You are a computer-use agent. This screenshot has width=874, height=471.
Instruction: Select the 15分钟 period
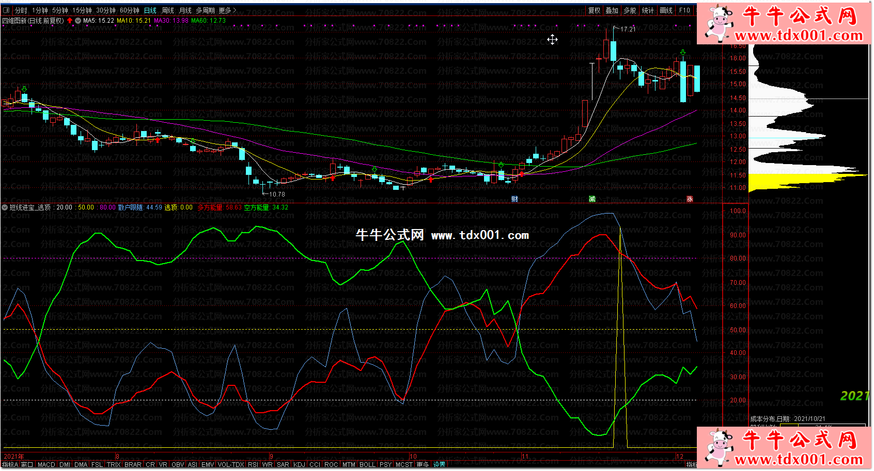click(x=82, y=10)
